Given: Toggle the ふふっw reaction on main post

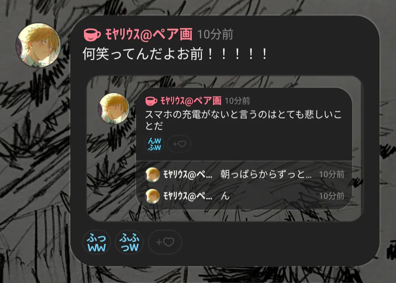Looking at the screenshot, I should tap(129, 242).
